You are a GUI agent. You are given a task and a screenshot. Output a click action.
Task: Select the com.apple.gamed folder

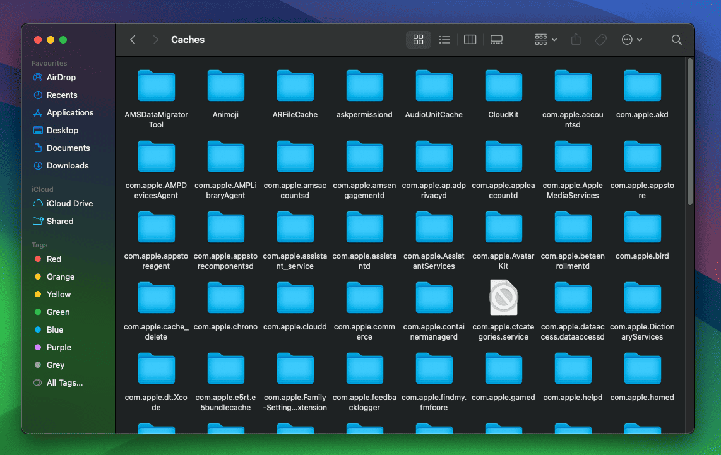coord(504,369)
